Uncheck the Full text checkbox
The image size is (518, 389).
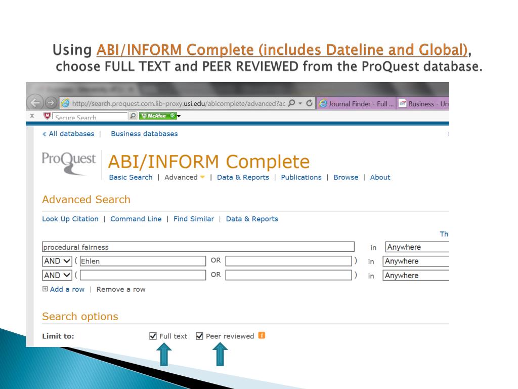(x=153, y=336)
